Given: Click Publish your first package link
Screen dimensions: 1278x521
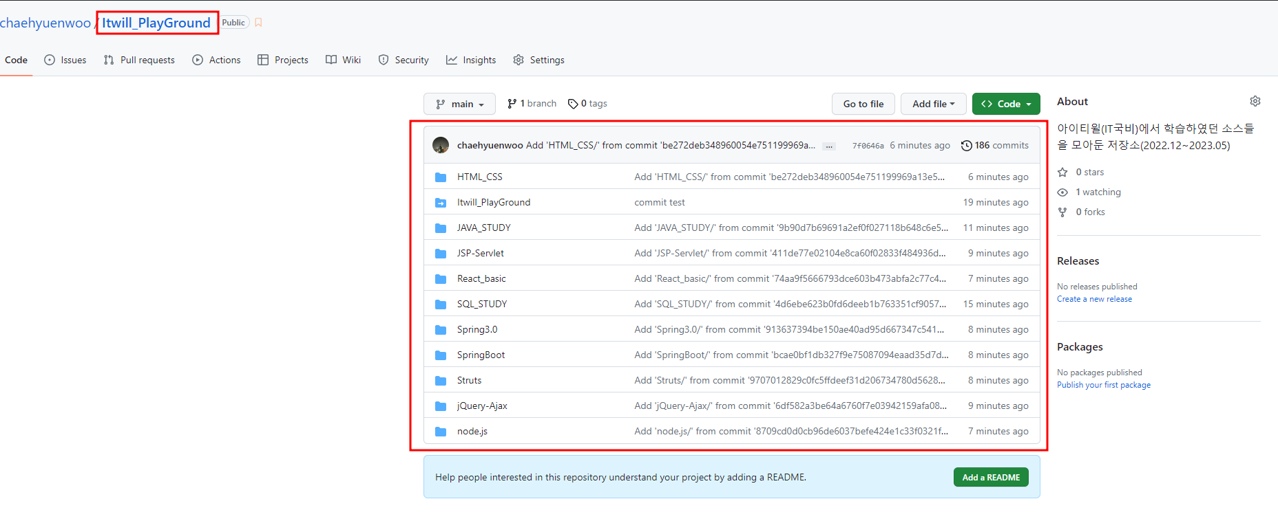Looking at the screenshot, I should (x=1104, y=385).
